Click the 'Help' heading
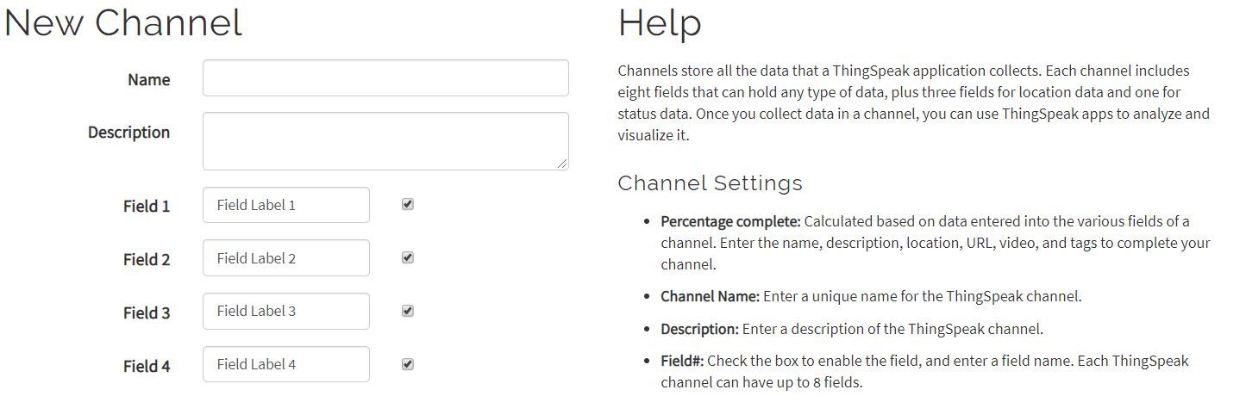This screenshot has width=1246, height=396. coord(660,23)
